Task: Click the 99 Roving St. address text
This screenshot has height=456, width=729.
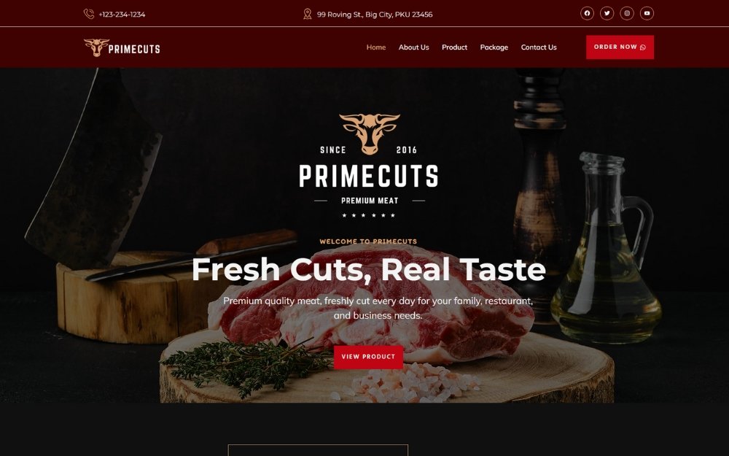Action: coord(375,15)
